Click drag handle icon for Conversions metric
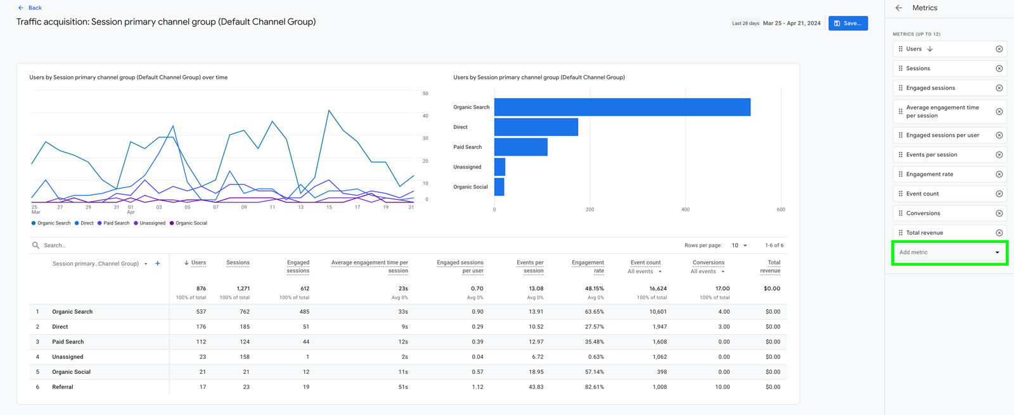The height and width of the screenshot is (415, 1014). [x=901, y=213]
